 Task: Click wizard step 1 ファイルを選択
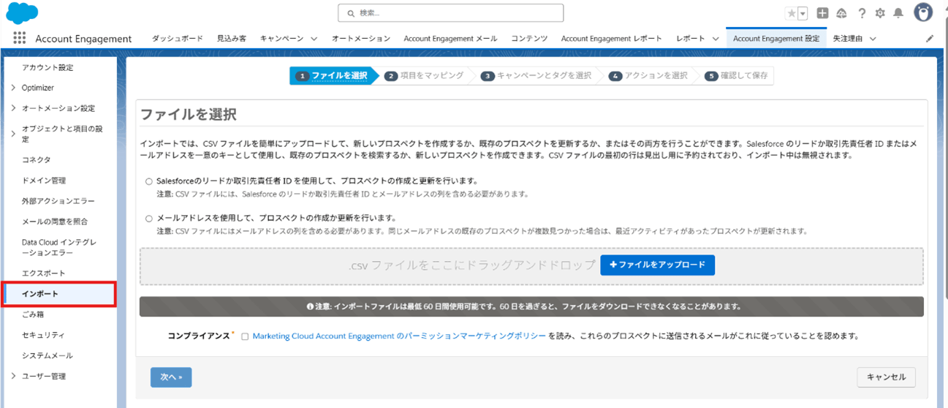333,76
